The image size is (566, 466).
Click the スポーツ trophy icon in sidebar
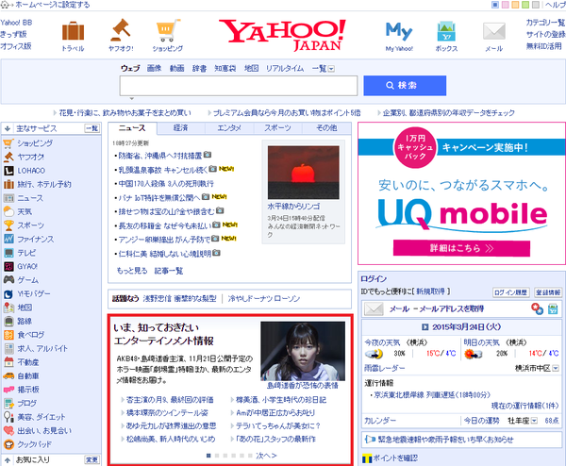(x=8, y=225)
